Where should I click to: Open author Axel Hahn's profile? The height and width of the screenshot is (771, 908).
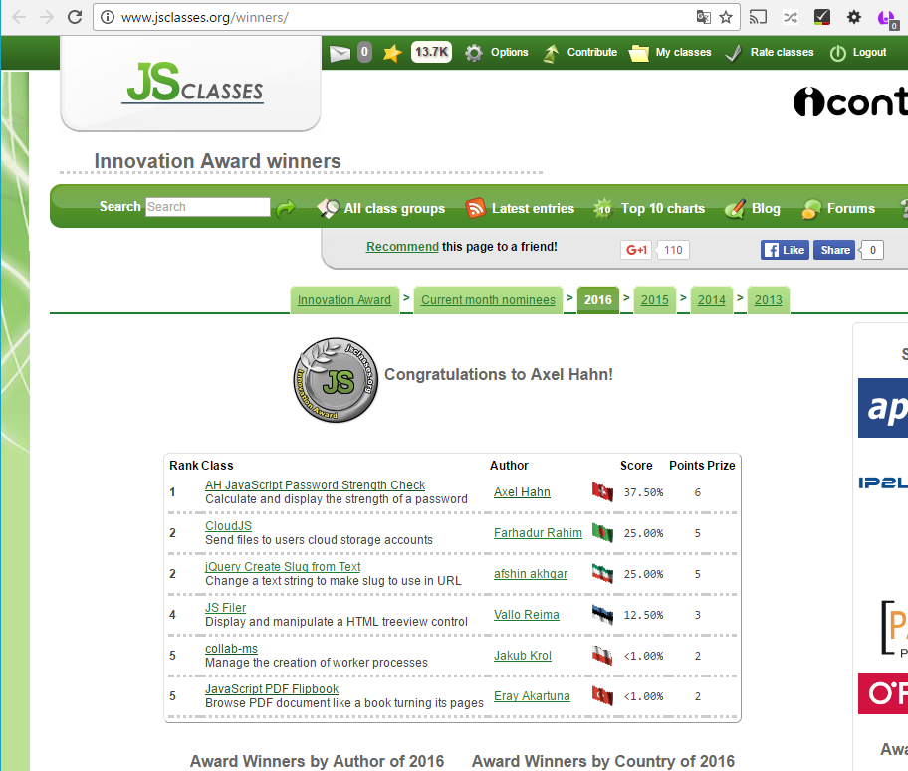coord(522,492)
